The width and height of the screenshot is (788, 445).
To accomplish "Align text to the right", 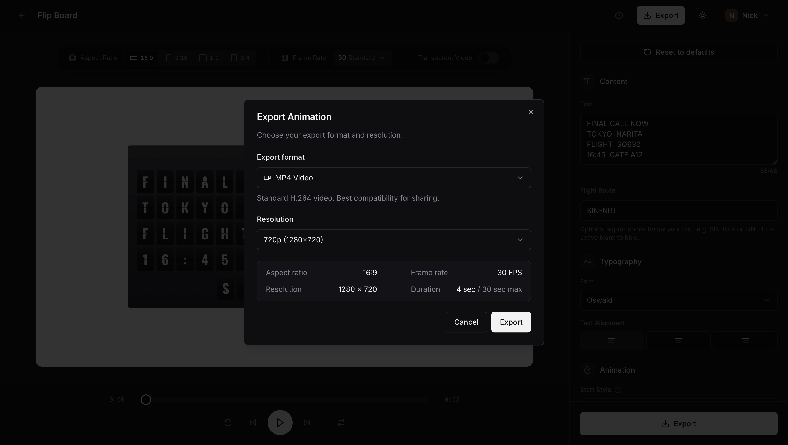I will pos(745,341).
